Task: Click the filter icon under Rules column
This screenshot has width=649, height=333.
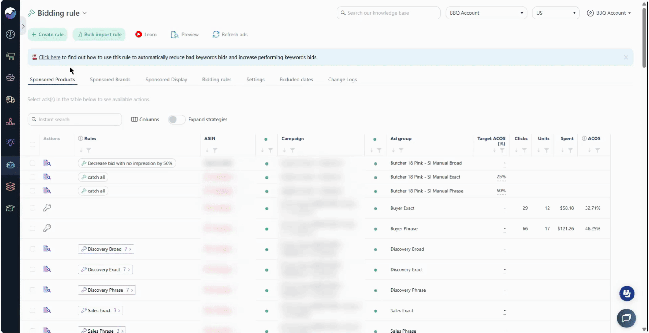Action: (x=89, y=150)
